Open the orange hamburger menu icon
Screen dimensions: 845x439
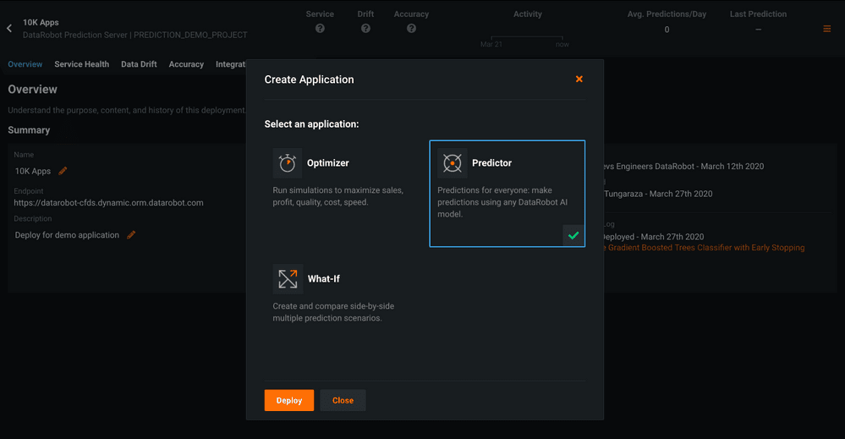coord(826,29)
